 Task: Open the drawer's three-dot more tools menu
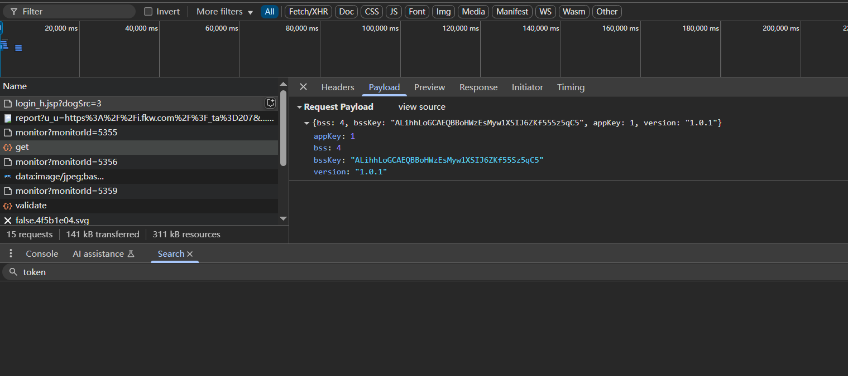(x=11, y=253)
